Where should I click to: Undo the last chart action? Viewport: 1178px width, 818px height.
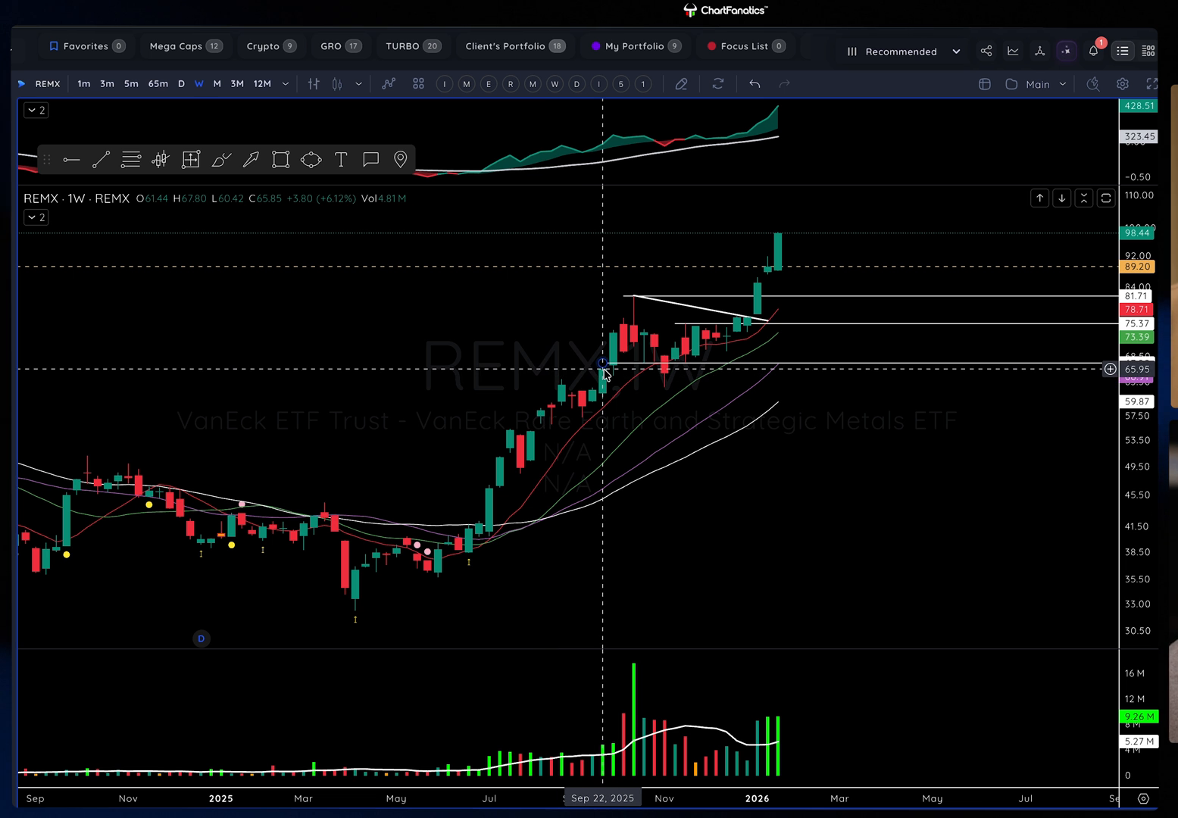point(755,84)
